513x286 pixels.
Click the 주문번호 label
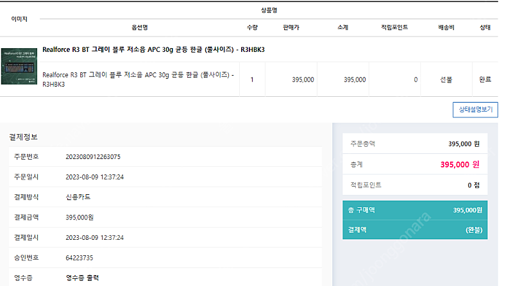tap(26, 156)
